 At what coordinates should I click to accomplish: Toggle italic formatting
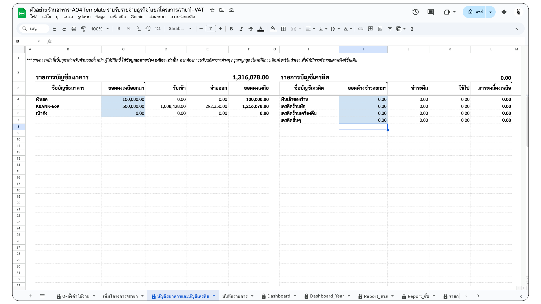[x=241, y=29]
